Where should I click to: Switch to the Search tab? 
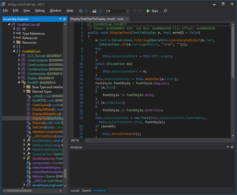87,190
